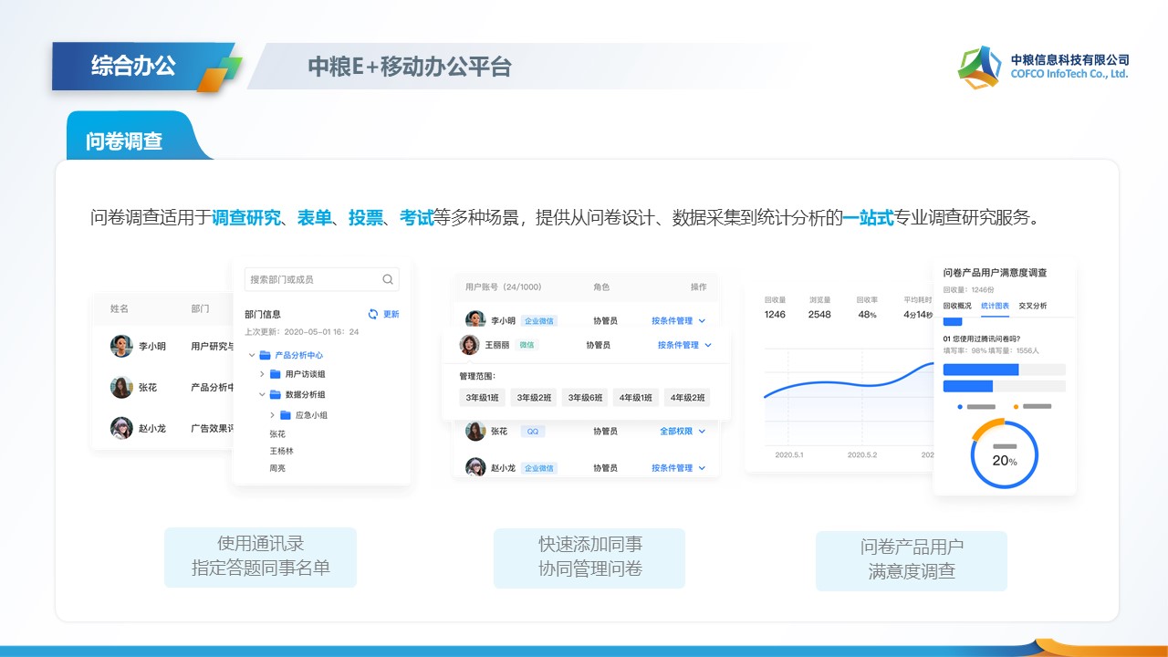Click 王丽丽's avatar in the user list
The height and width of the screenshot is (657, 1168).
(469, 345)
